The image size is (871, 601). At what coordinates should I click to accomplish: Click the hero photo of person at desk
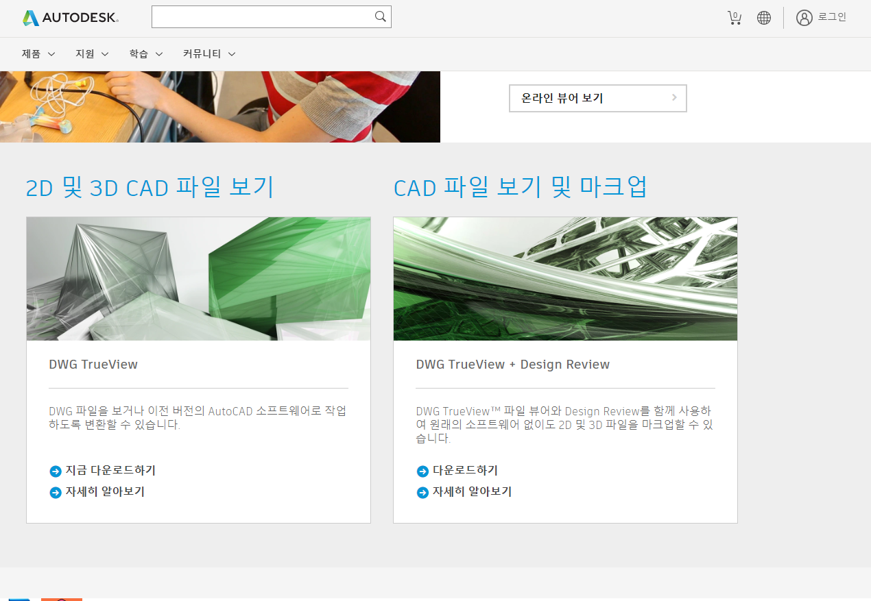point(220,107)
